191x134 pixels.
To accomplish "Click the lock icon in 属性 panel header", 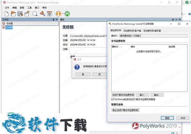I will 173,19.
